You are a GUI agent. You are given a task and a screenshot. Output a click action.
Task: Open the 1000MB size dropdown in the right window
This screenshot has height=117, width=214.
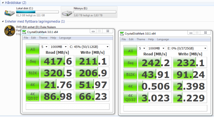point(156,48)
